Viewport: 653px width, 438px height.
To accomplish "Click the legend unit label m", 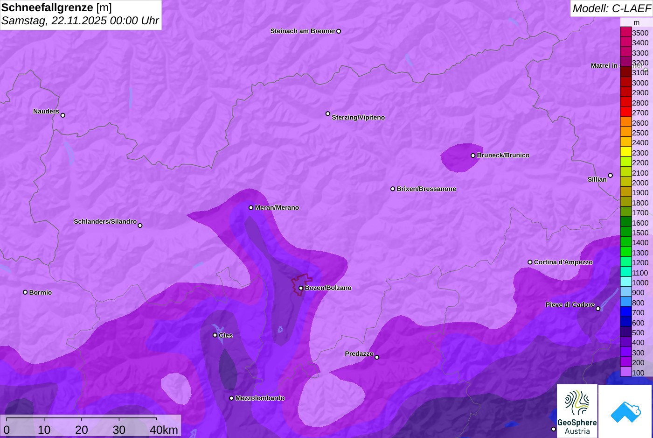I will (637, 22).
